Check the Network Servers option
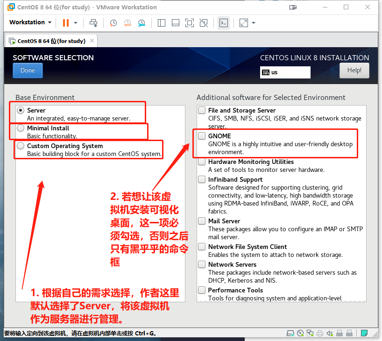Screen dimensions: 382x341 202,264
